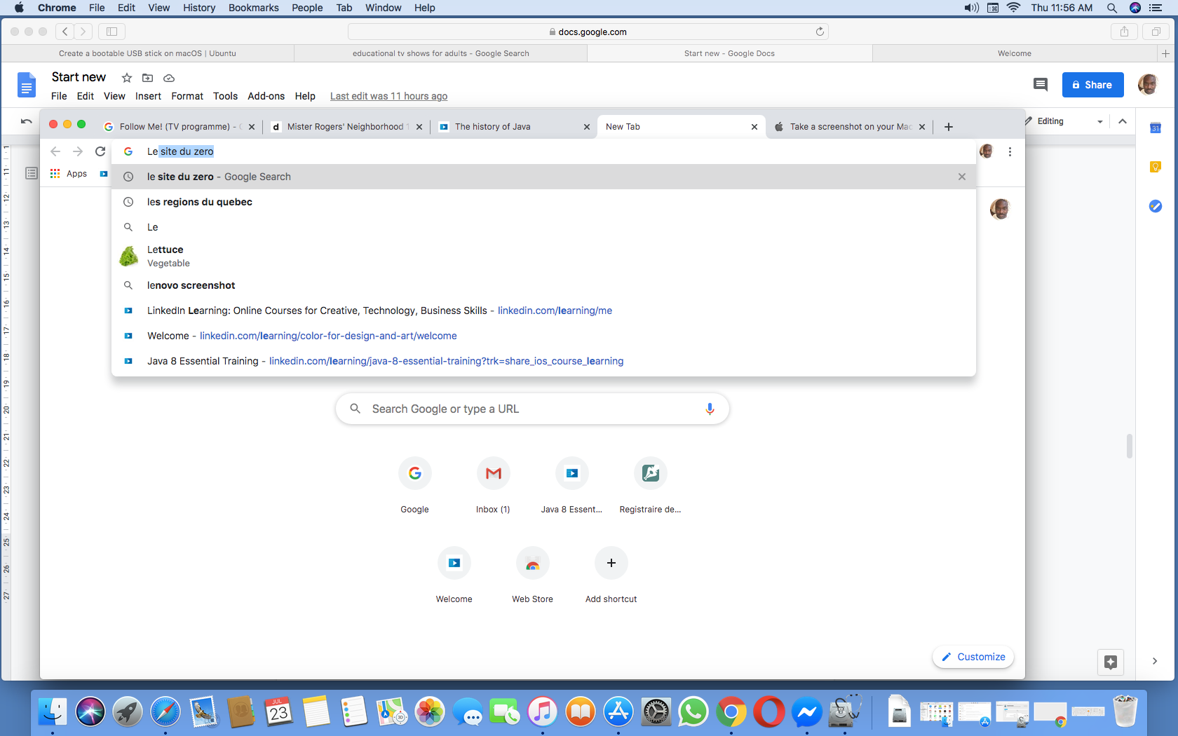Image resolution: width=1178 pixels, height=736 pixels.
Task: Reload the Chrome page
Action: 100,151
